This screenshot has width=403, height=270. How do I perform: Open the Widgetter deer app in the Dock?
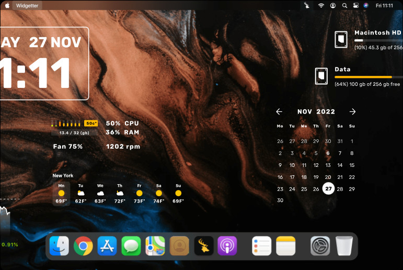[x=203, y=246]
